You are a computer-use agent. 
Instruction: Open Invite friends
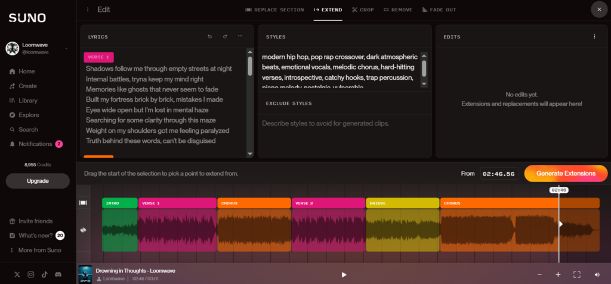pyautogui.click(x=31, y=221)
